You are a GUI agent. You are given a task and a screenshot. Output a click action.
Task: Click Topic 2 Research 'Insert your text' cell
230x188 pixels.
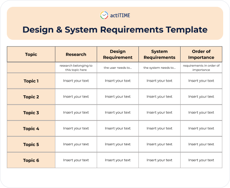(76, 97)
